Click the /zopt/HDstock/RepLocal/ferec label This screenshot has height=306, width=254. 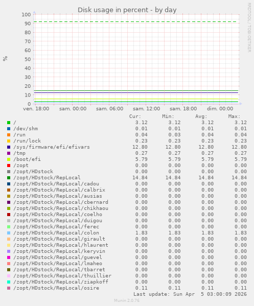(56, 227)
